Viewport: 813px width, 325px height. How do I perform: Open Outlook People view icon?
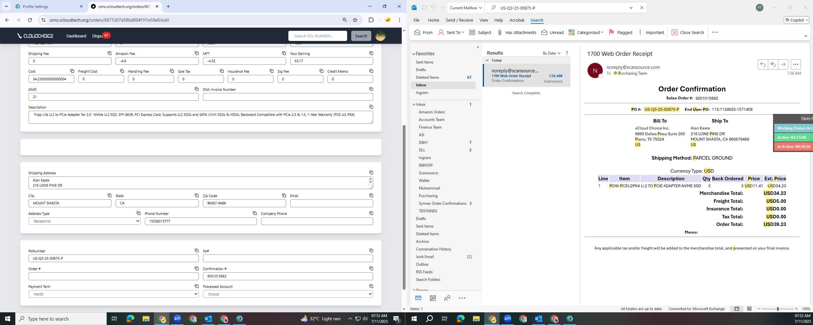(447, 298)
